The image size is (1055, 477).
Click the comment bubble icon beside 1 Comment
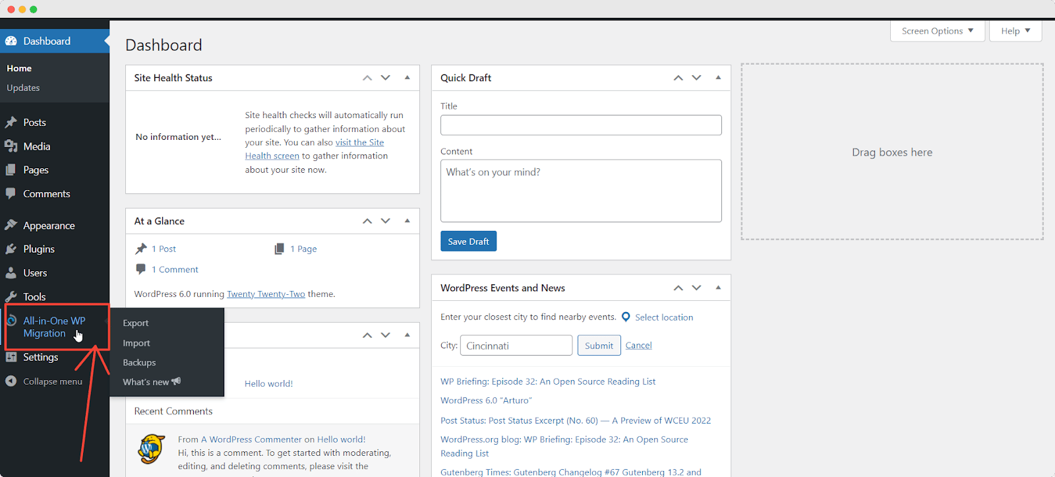click(x=140, y=269)
